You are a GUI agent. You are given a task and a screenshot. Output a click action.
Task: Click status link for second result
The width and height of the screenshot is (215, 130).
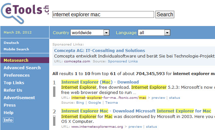click(x=151, y=126)
